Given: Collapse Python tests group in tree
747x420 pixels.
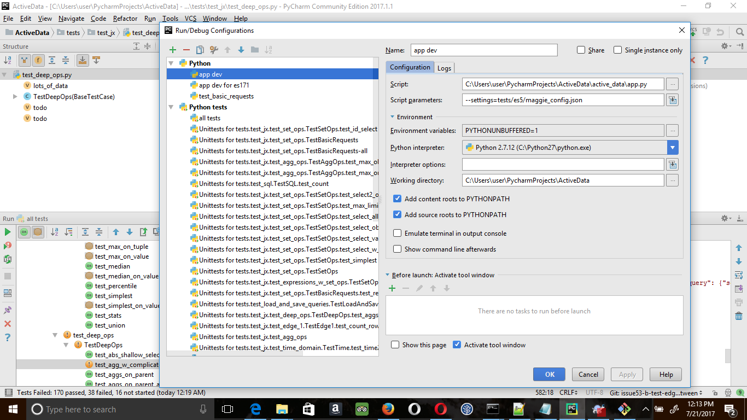Looking at the screenshot, I should (171, 107).
